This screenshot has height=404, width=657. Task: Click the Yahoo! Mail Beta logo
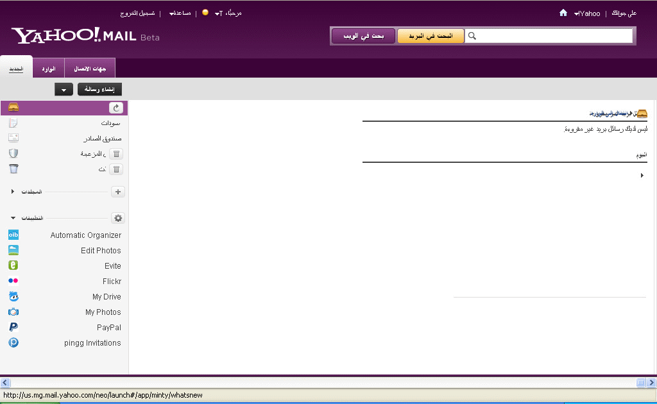[85, 35]
